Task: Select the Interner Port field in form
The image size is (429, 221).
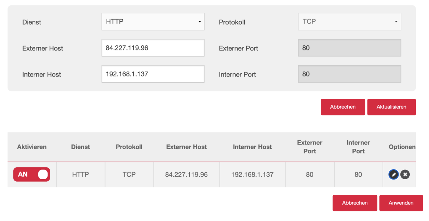Action: (x=350, y=74)
